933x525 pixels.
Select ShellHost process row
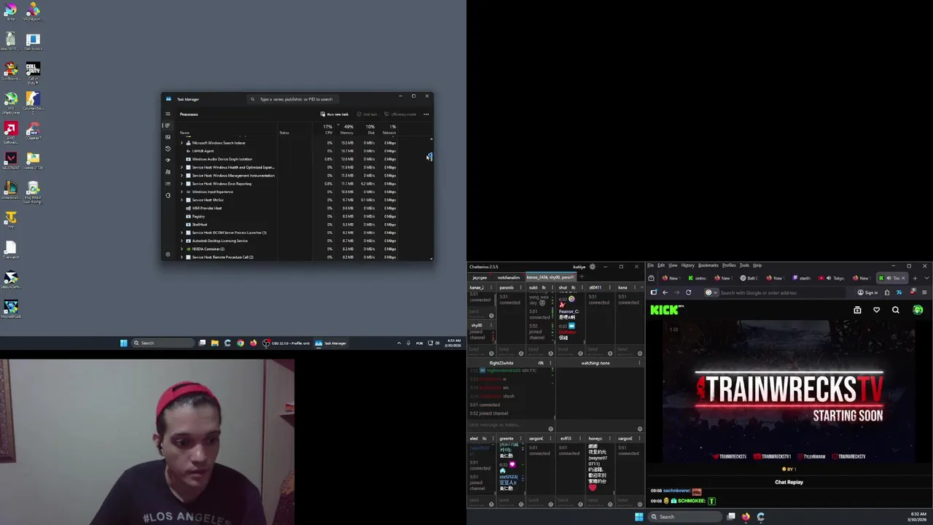pos(288,225)
